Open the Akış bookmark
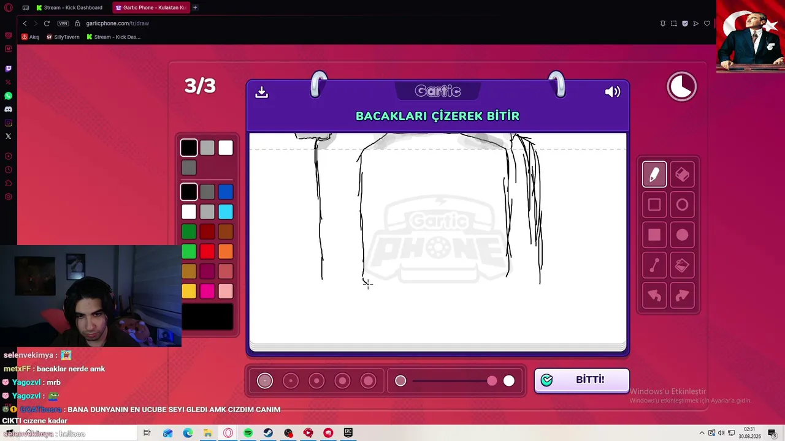785x441 pixels. [30, 37]
